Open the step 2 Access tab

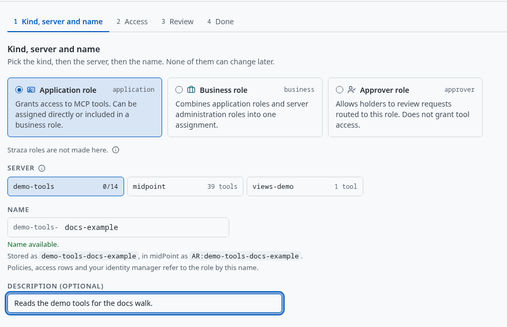pos(132,22)
